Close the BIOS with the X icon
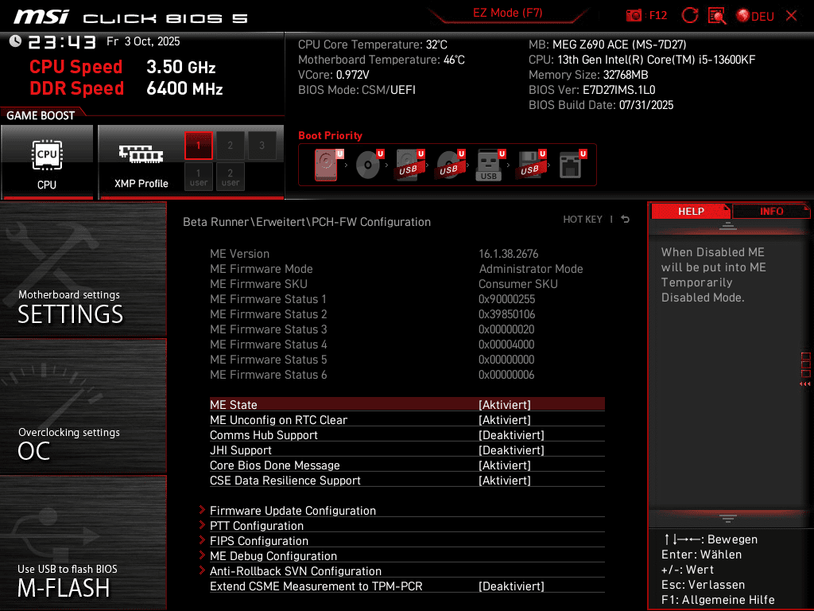814x611 pixels. (791, 16)
